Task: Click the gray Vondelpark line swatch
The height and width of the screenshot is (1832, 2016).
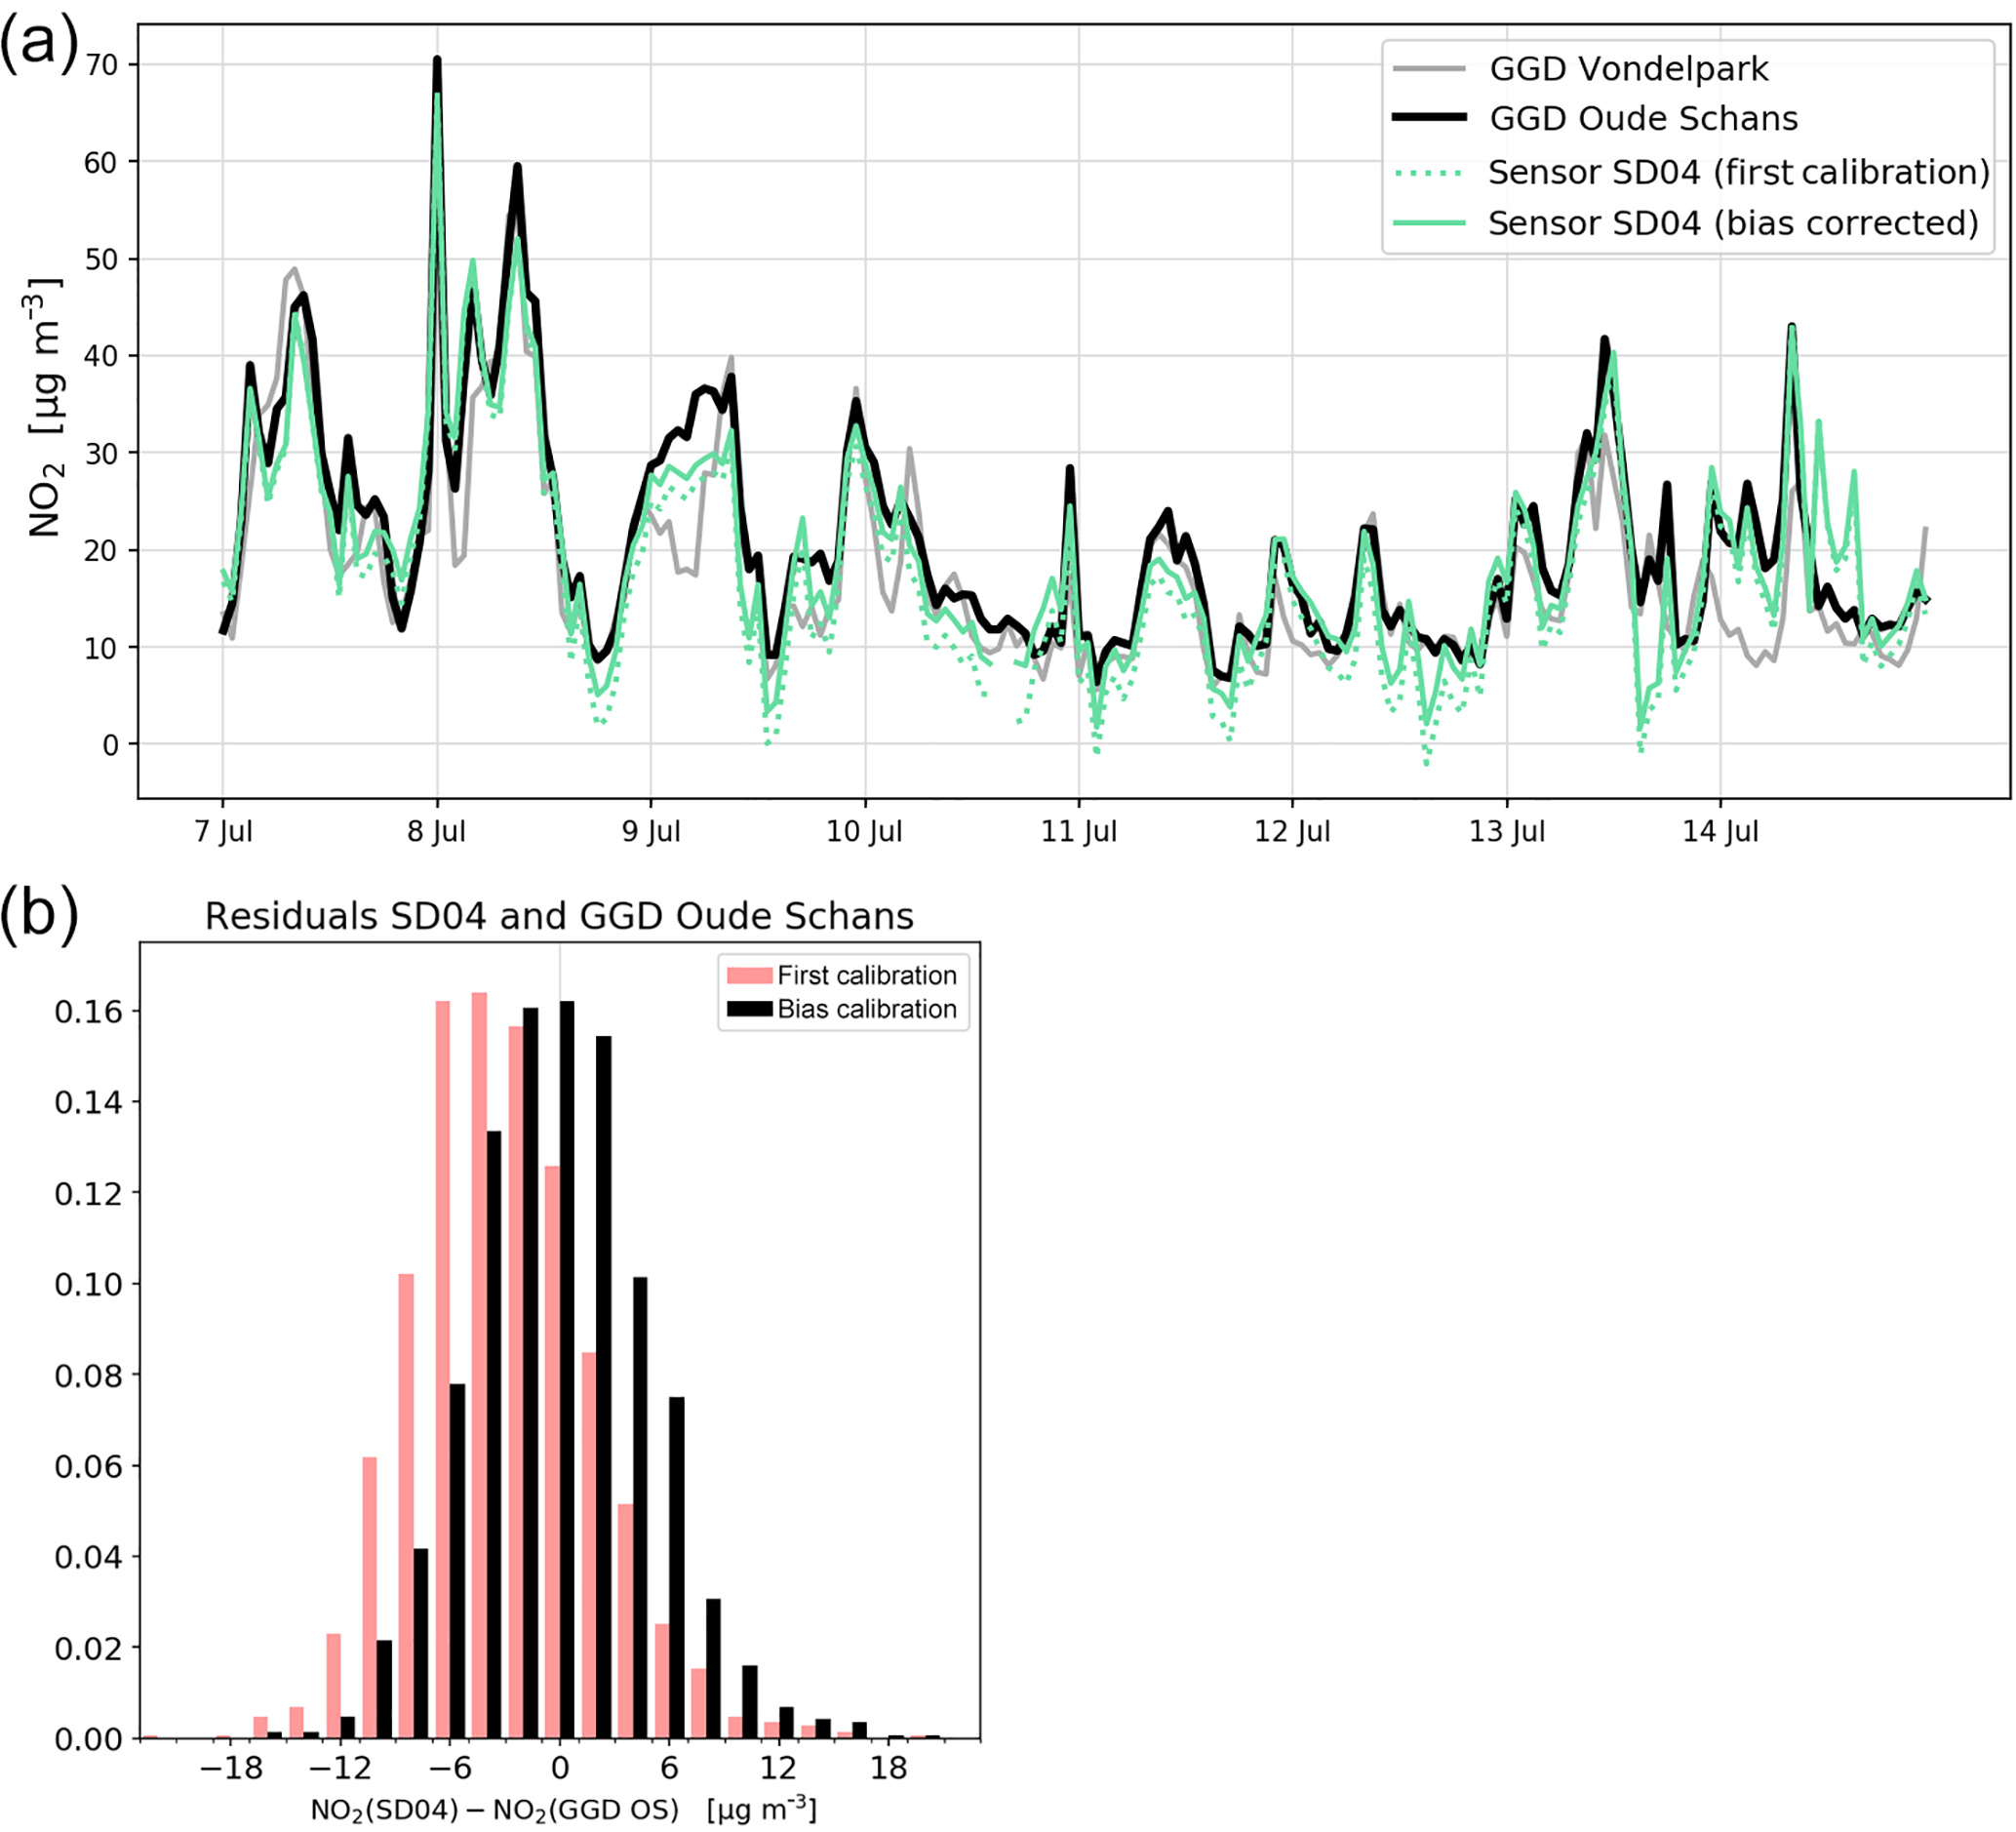Action: pos(1429,69)
